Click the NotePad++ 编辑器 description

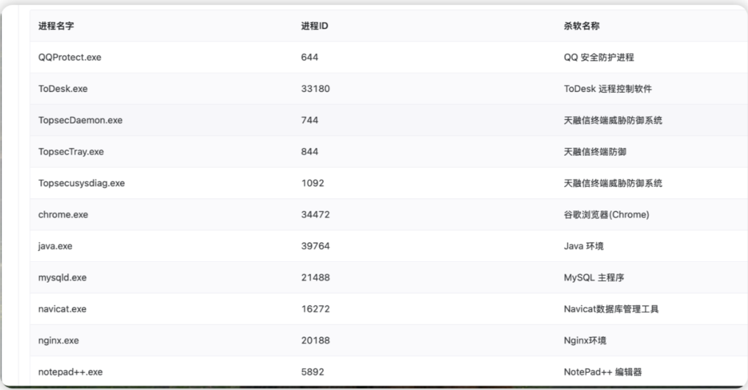click(603, 373)
